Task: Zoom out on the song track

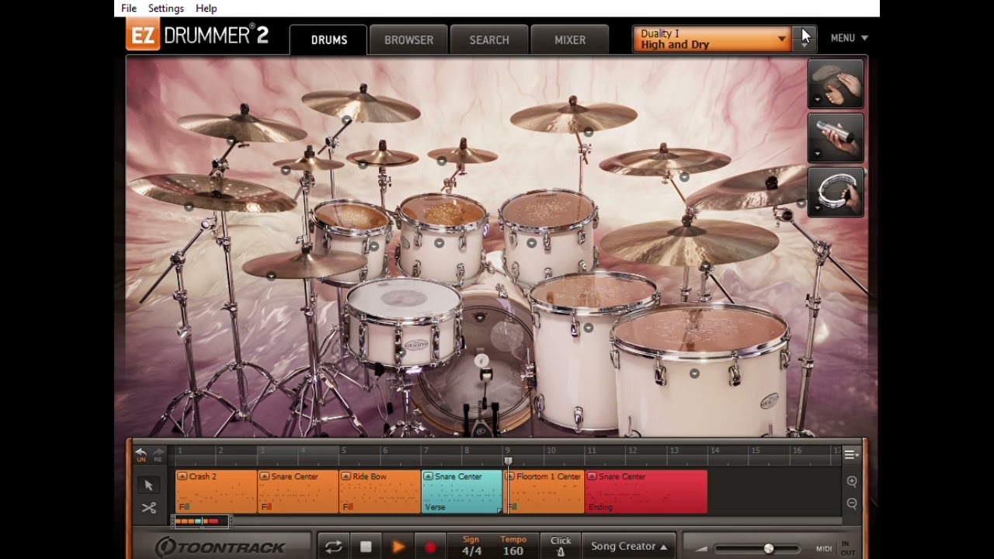Action: click(x=851, y=503)
